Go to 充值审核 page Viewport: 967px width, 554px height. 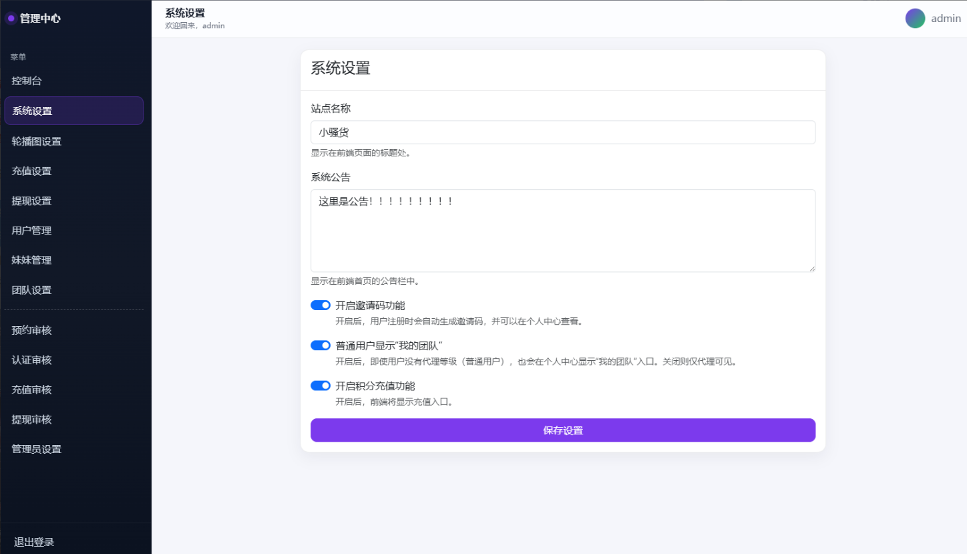[x=74, y=390]
